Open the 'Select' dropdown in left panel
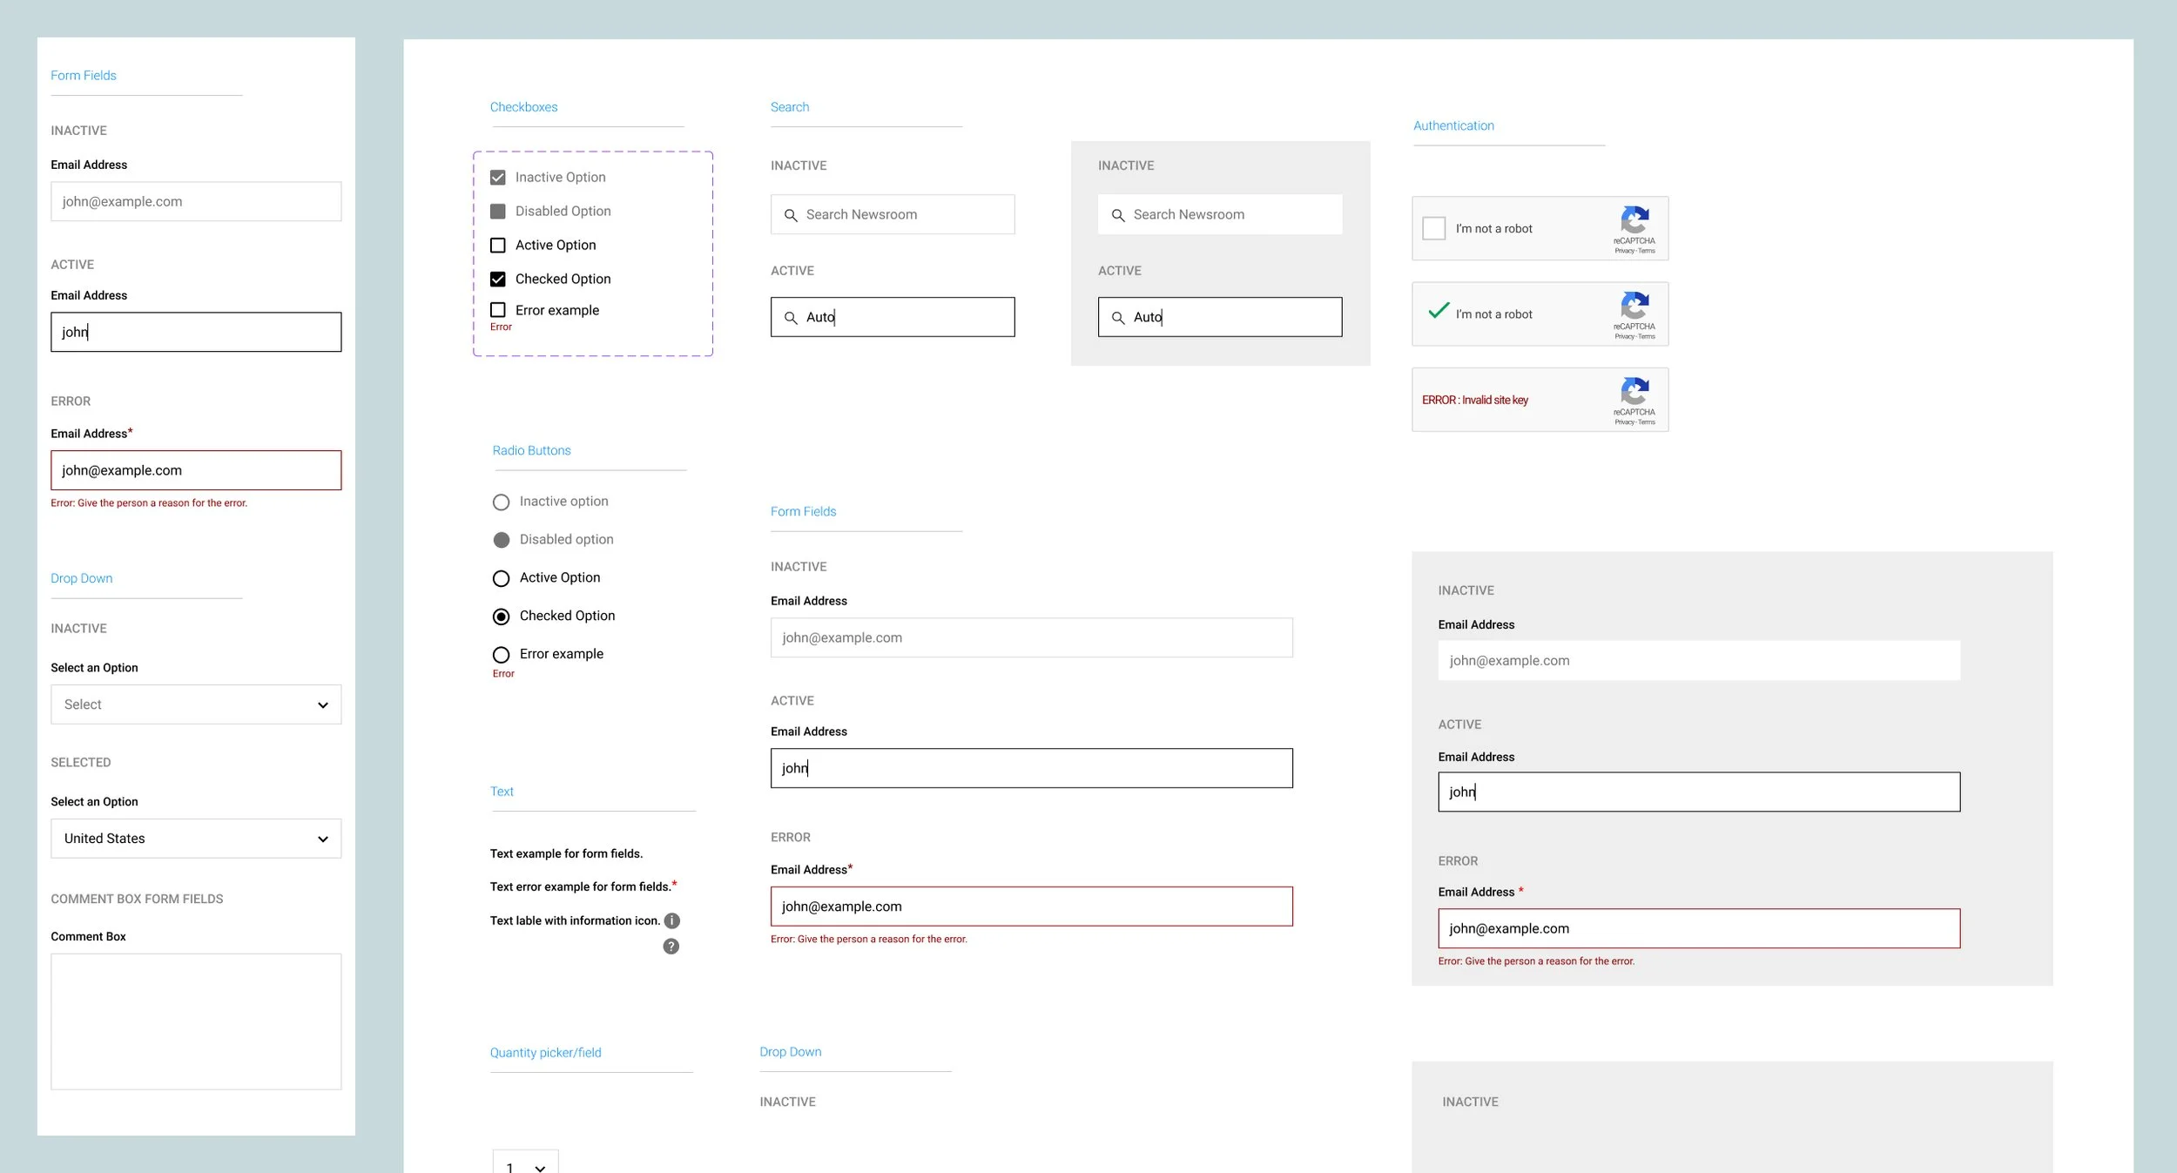 point(196,704)
